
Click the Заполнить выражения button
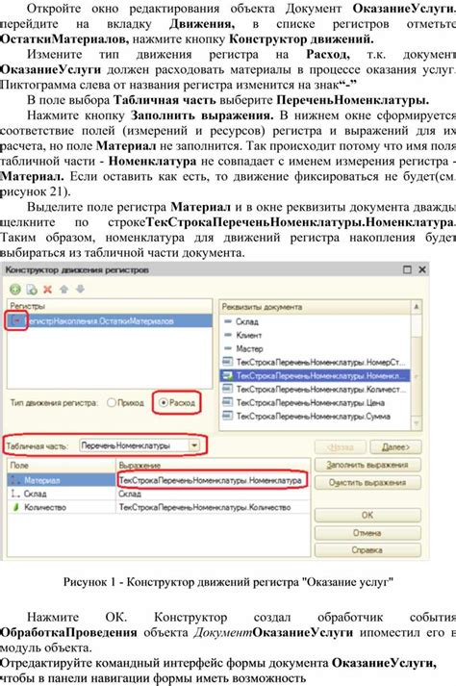(x=367, y=465)
